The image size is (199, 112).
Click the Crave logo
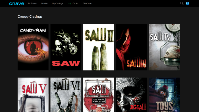coord(16,4)
